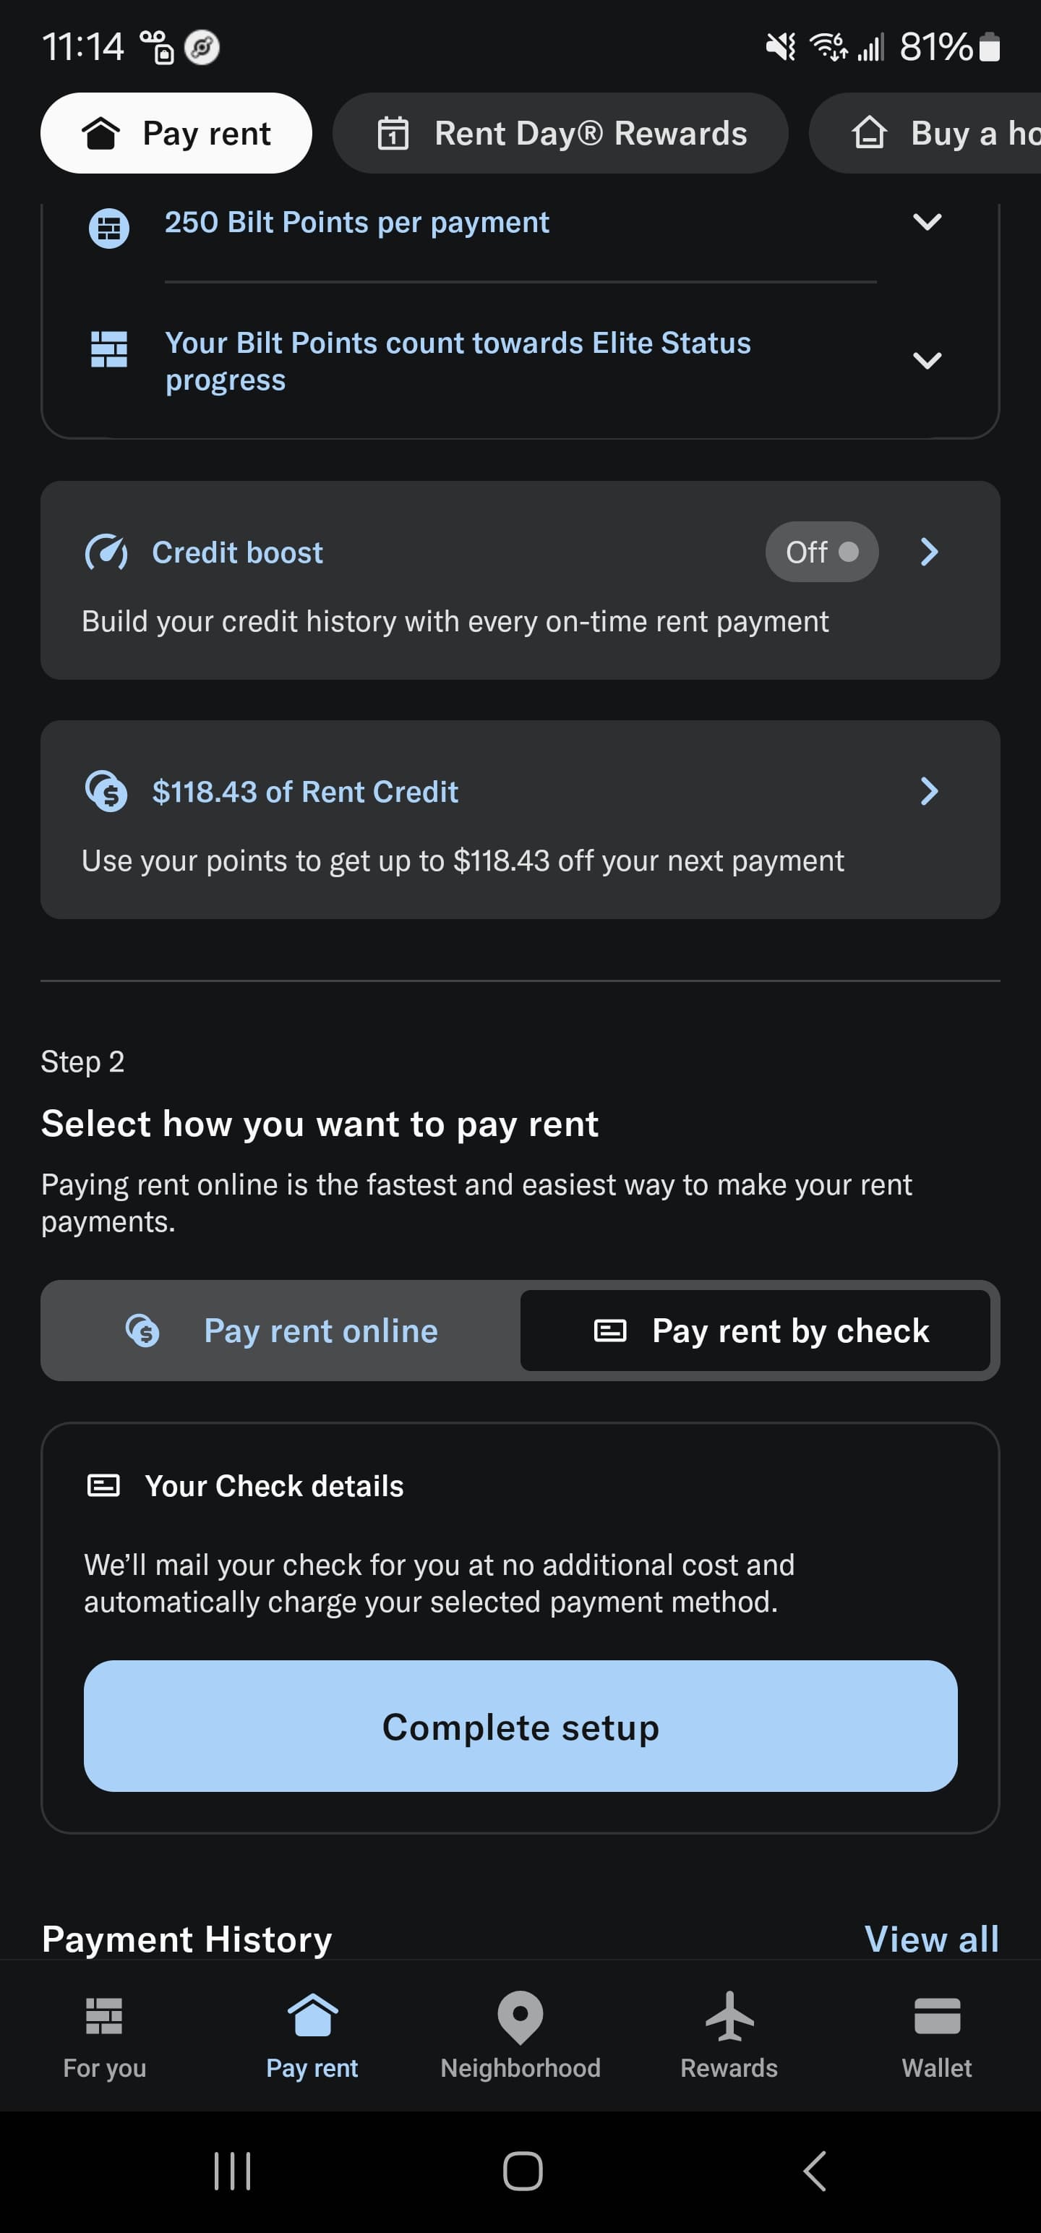Screen dimensions: 1041x2233
Task: Tap the Neighborhood location pin icon
Action: (520, 2015)
